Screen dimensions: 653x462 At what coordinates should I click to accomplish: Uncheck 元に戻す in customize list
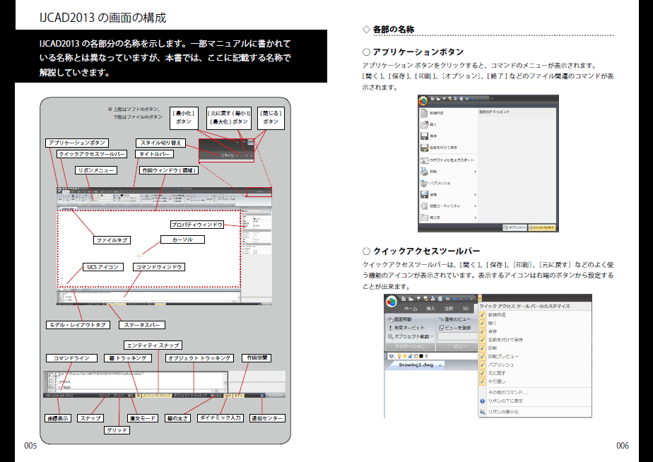[482, 374]
